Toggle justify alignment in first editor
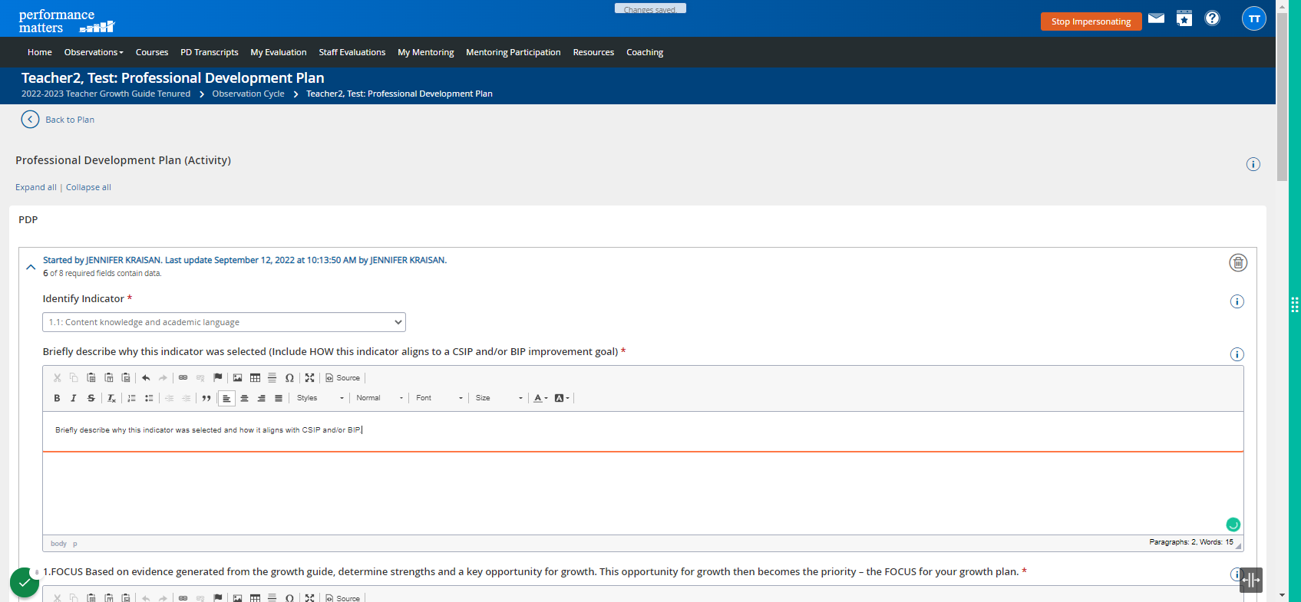The image size is (1301, 602). coord(279,398)
